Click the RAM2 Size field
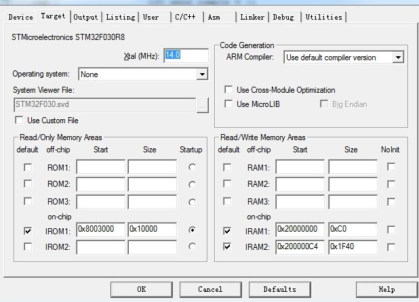This screenshot has height=302, width=419. [353, 184]
